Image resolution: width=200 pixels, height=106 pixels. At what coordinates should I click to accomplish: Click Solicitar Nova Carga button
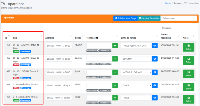(125, 18)
